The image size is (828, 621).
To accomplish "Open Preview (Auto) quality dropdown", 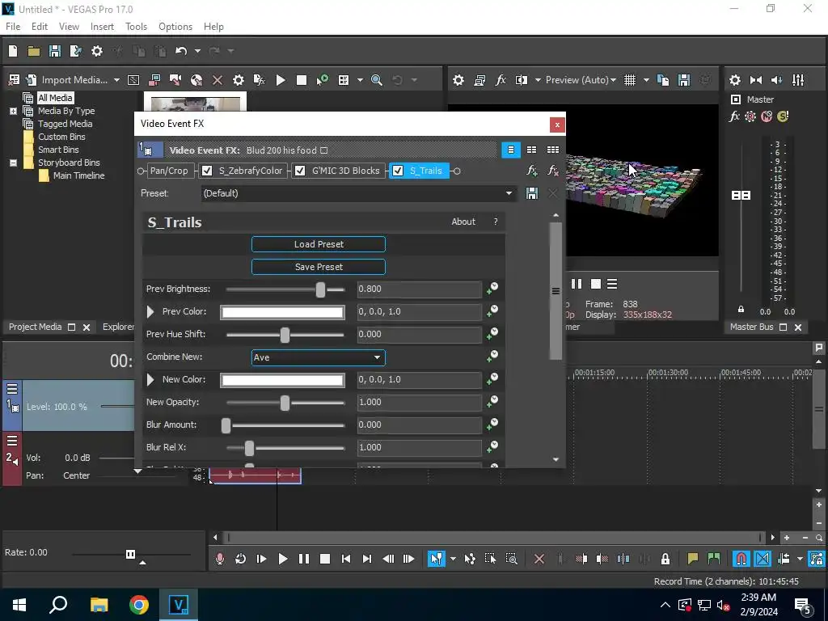I will [x=581, y=80].
